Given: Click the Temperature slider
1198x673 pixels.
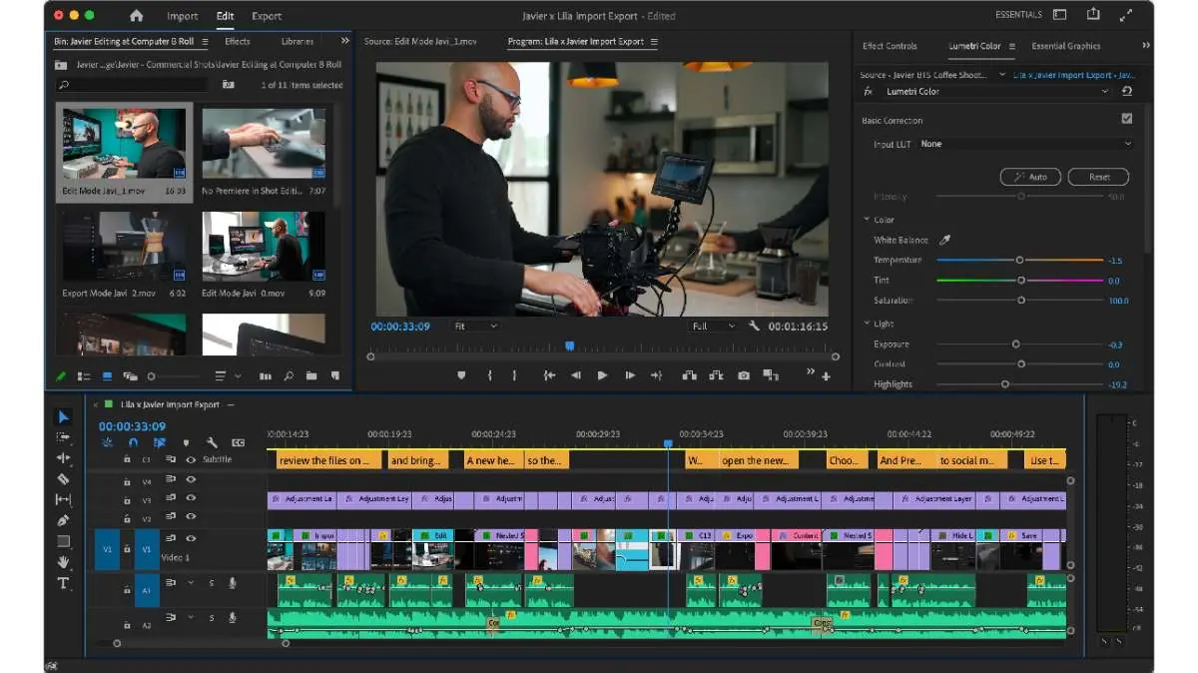Looking at the screenshot, I should coord(1019,260).
